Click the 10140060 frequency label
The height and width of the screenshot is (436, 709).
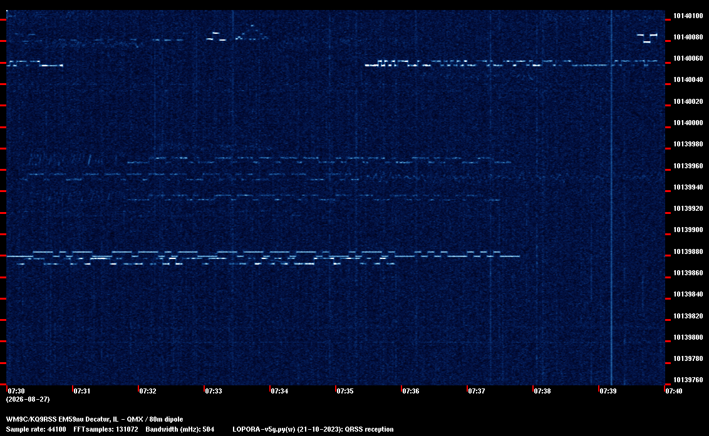click(688, 58)
